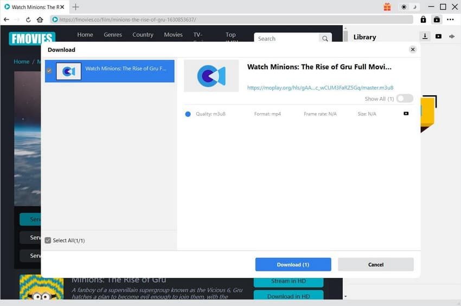The image size is (461, 306).
Task: Open the gift box promotion icon
Action: pyautogui.click(x=387, y=6)
